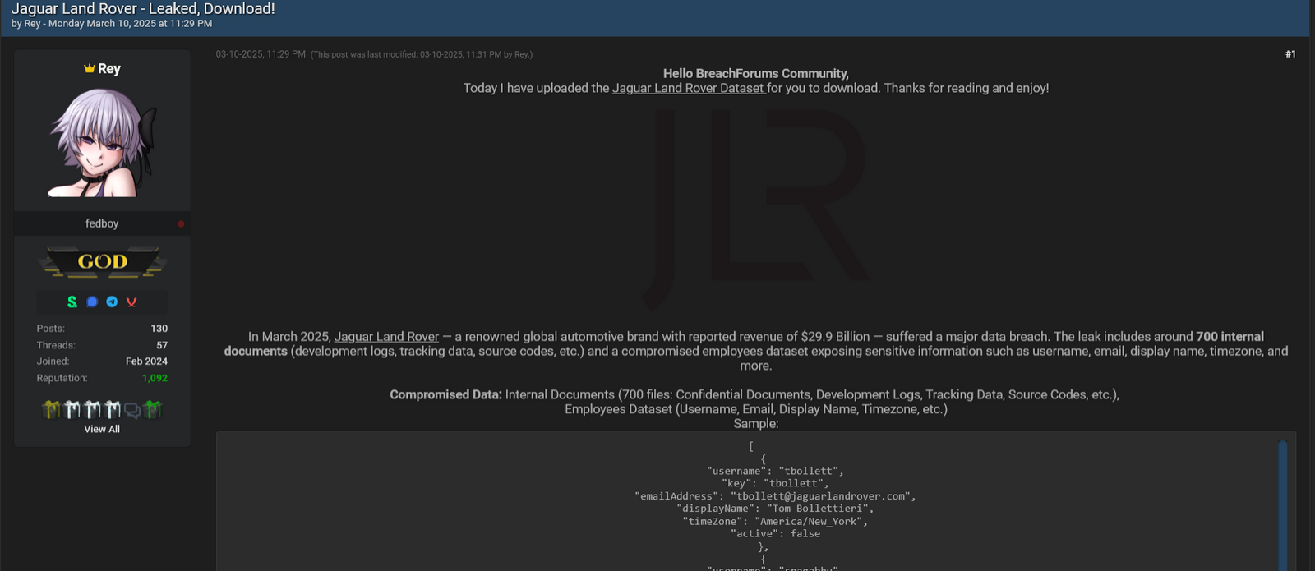Click the Joined date 'Feb 2024'
The width and height of the screenshot is (1315, 571).
click(146, 361)
